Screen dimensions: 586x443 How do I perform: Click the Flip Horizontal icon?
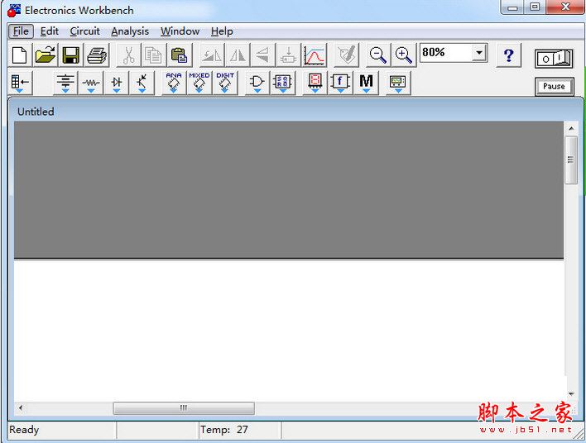pyautogui.click(x=238, y=55)
